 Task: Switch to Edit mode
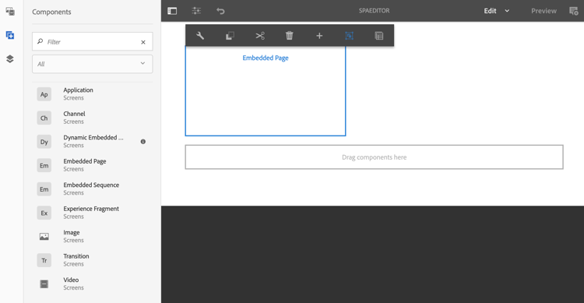click(x=490, y=11)
